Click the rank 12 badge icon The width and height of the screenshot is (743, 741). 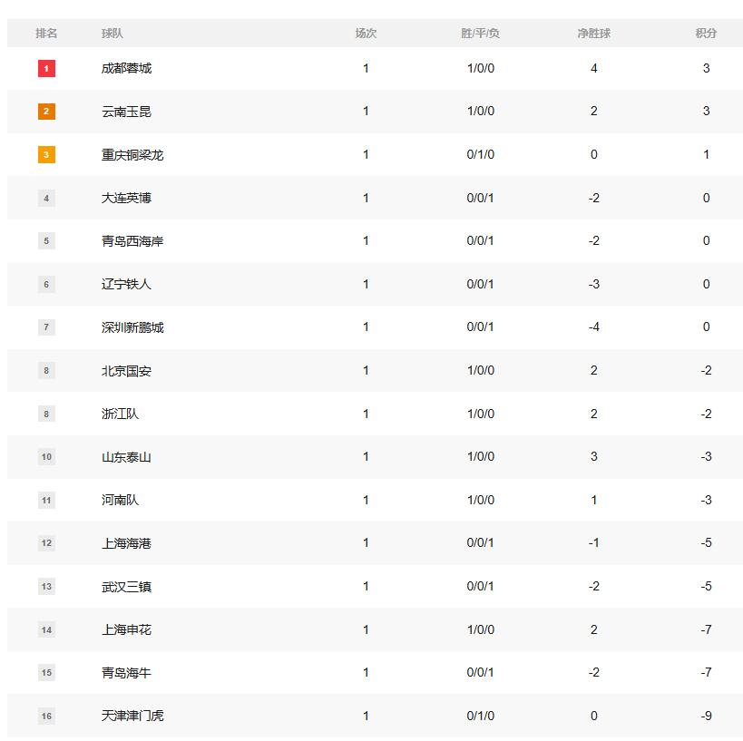pos(46,543)
